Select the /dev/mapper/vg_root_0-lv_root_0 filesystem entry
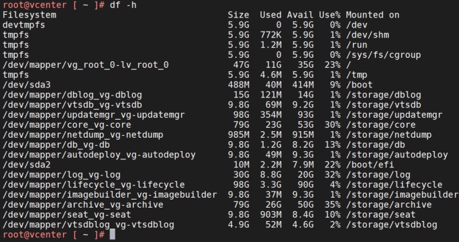459x242 pixels. [x=85, y=65]
